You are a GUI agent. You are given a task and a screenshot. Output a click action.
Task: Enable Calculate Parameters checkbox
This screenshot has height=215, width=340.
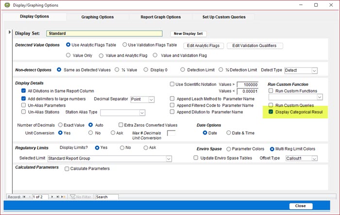click(67, 168)
